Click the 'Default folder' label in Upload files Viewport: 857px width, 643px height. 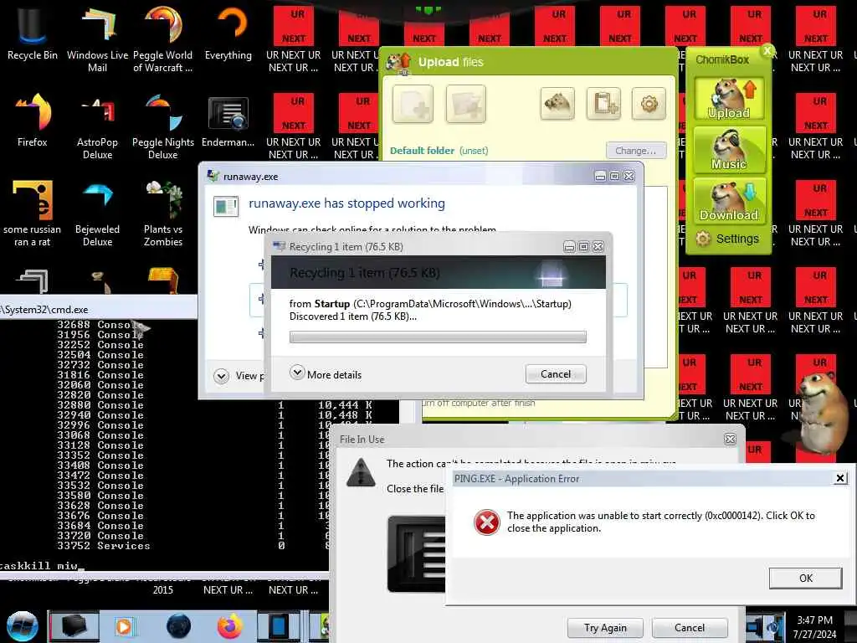tap(422, 151)
